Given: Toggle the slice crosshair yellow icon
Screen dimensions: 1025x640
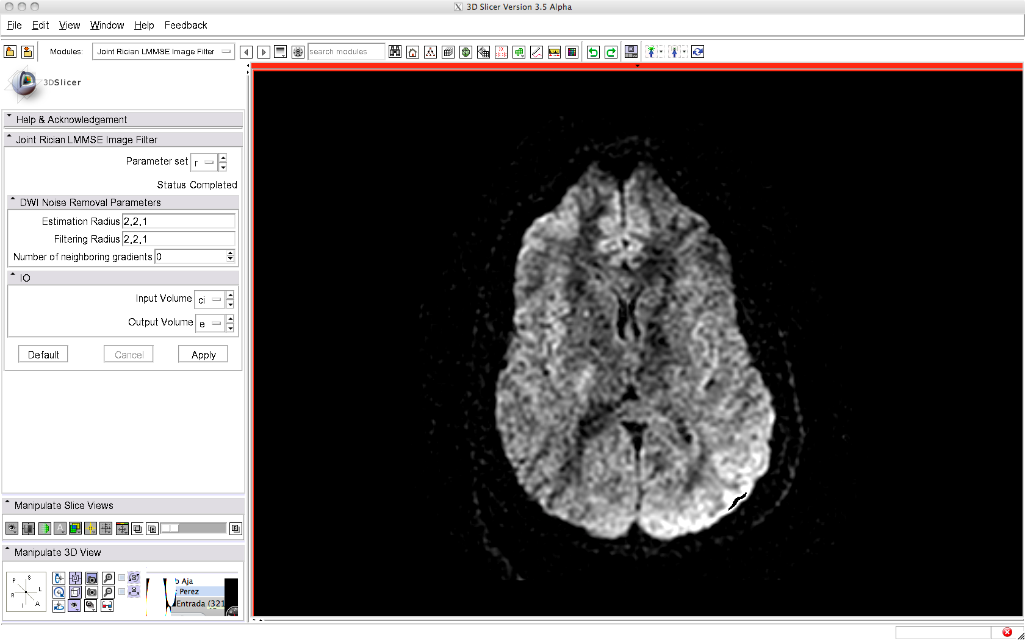Looking at the screenshot, I should [x=90, y=528].
